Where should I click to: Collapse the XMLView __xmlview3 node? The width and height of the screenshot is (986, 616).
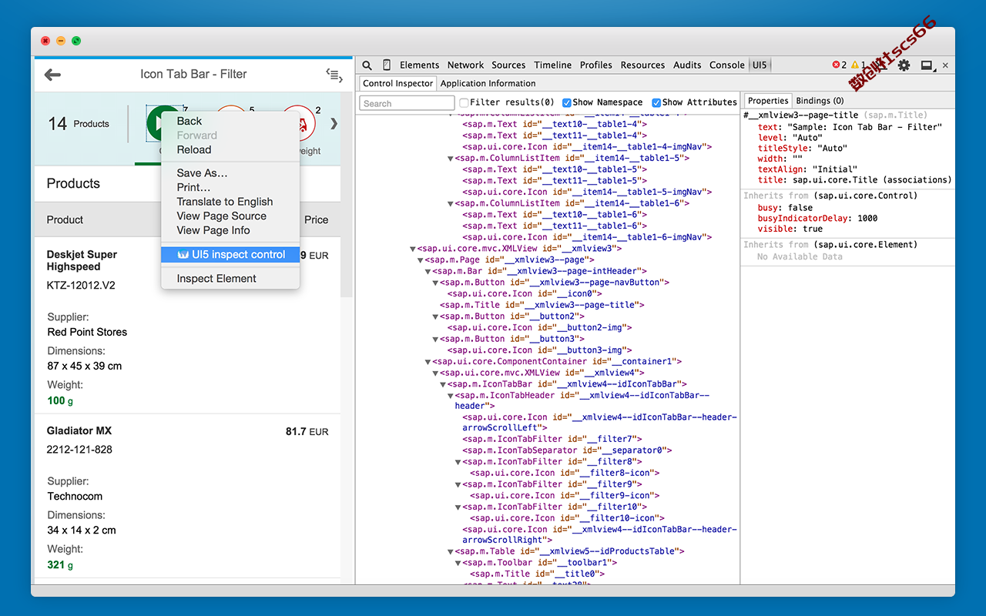(413, 249)
